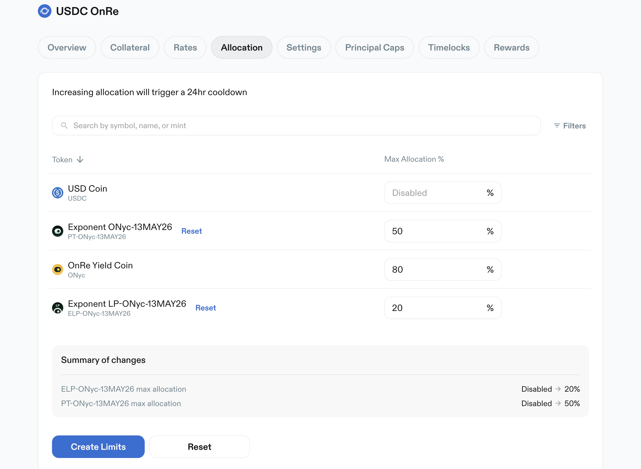Click the Exponent ONyc-13MAY26 token icon
The height and width of the screenshot is (469, 641).
(58, 231)
